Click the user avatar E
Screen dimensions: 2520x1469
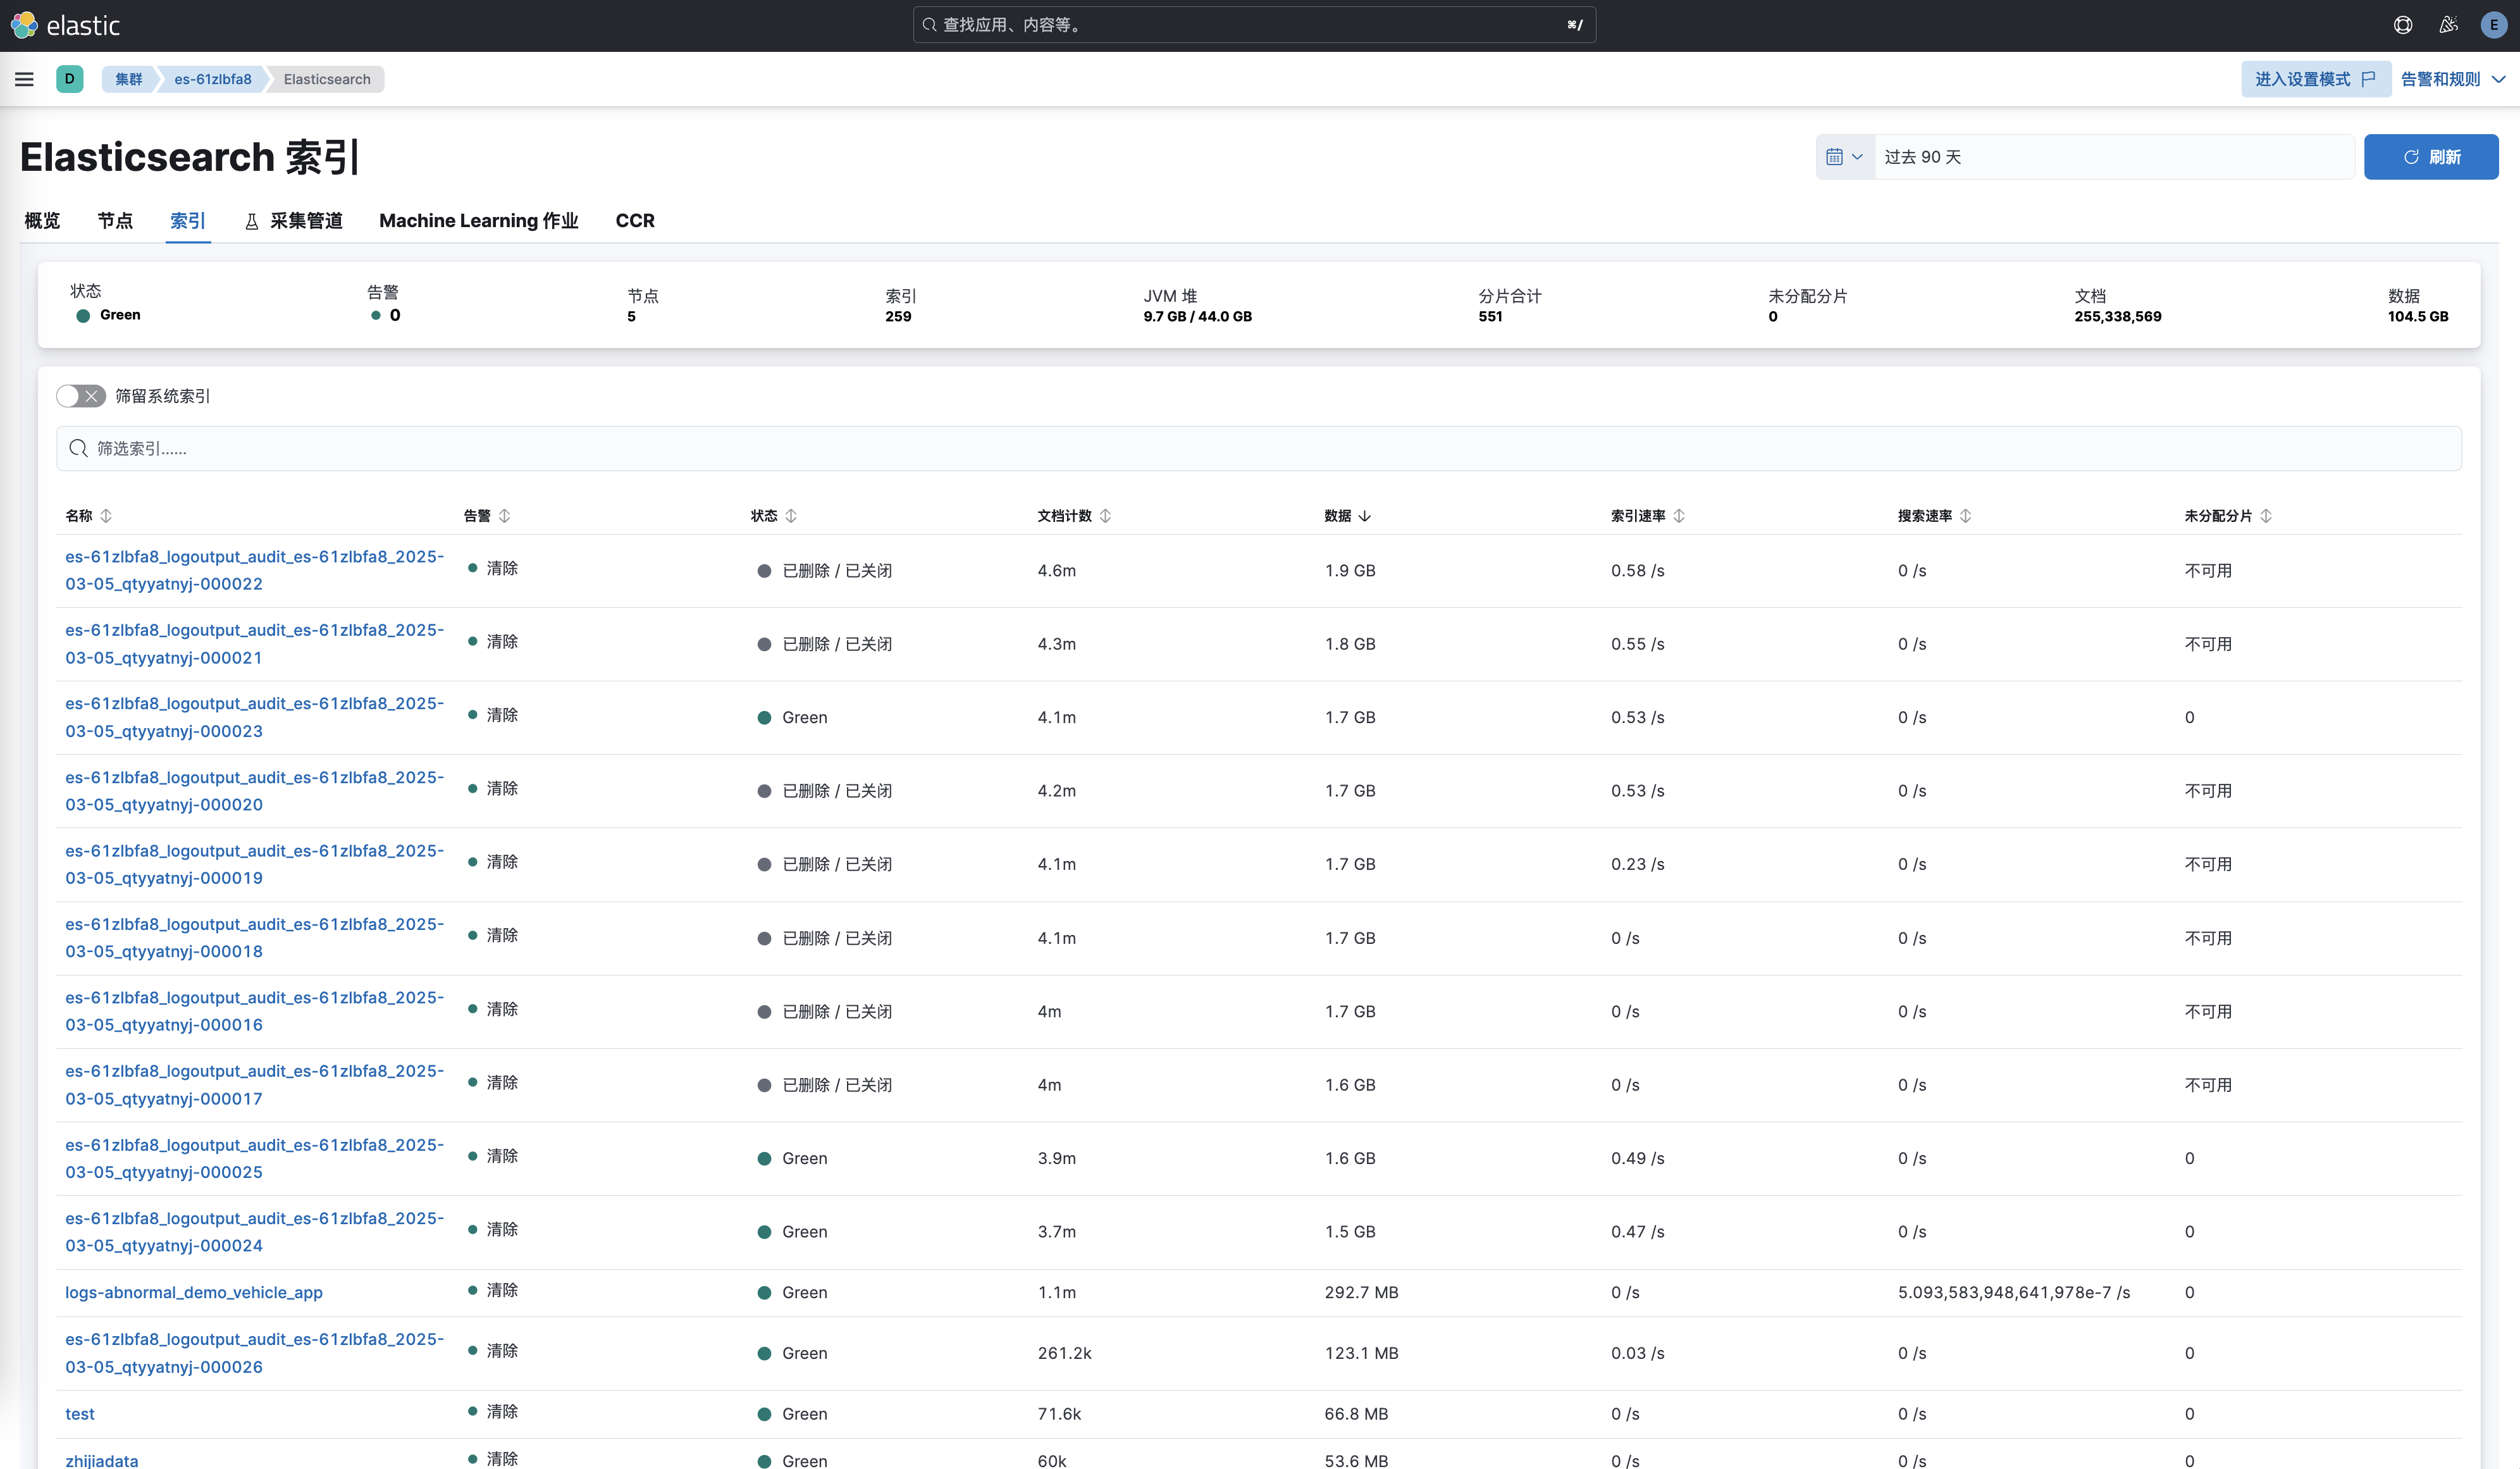[2493, 25]
